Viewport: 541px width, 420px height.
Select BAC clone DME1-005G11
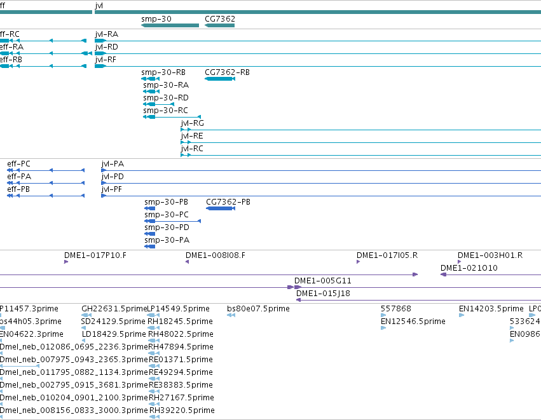pos(418,287)
